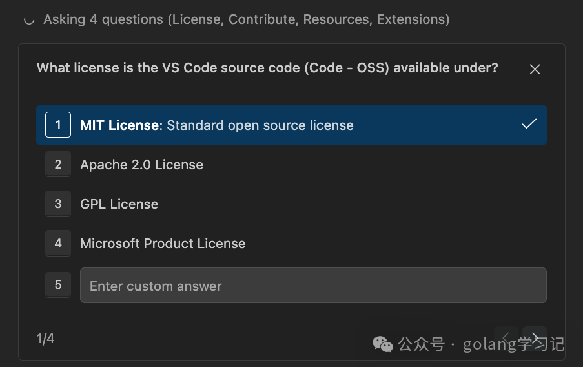
Task: Select the MIT License answer
Action: click(216, 125)
